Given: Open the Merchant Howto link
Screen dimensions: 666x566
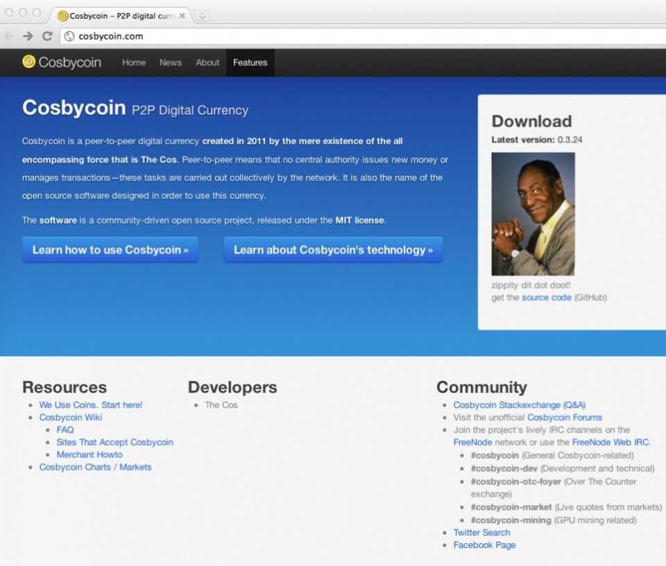Looking at the screenshot, I should [x=89, y=455].
